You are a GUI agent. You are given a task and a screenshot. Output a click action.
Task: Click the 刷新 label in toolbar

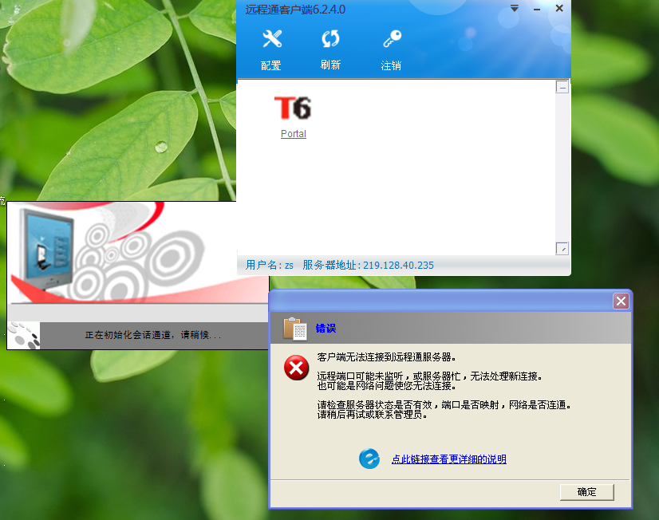point(331,65)
